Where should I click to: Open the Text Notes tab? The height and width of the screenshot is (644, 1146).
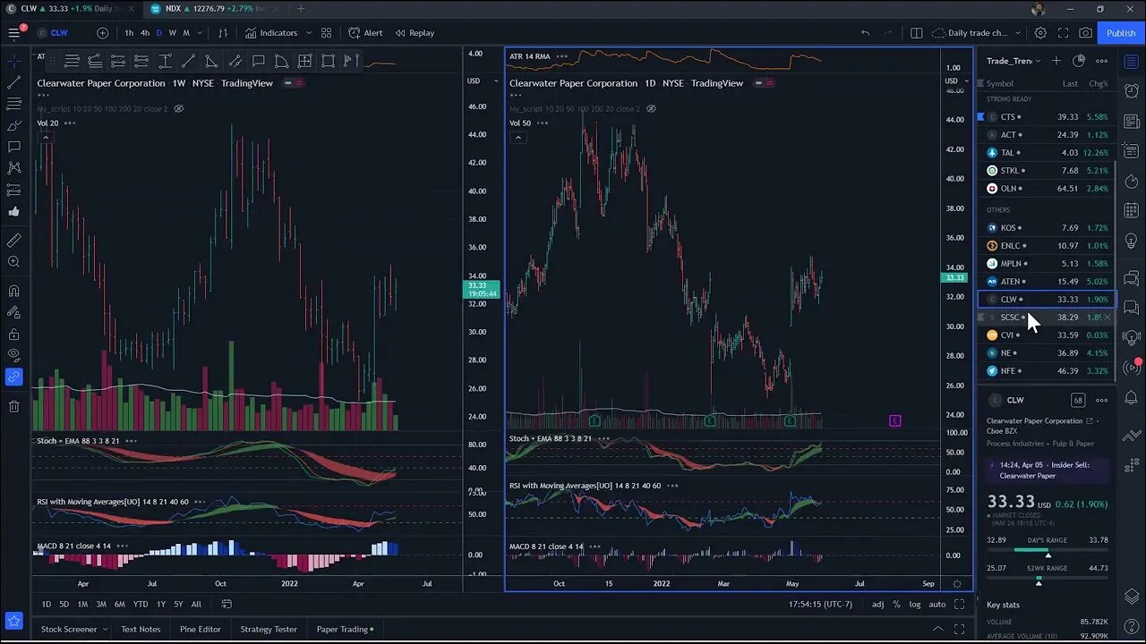(141, 629)
